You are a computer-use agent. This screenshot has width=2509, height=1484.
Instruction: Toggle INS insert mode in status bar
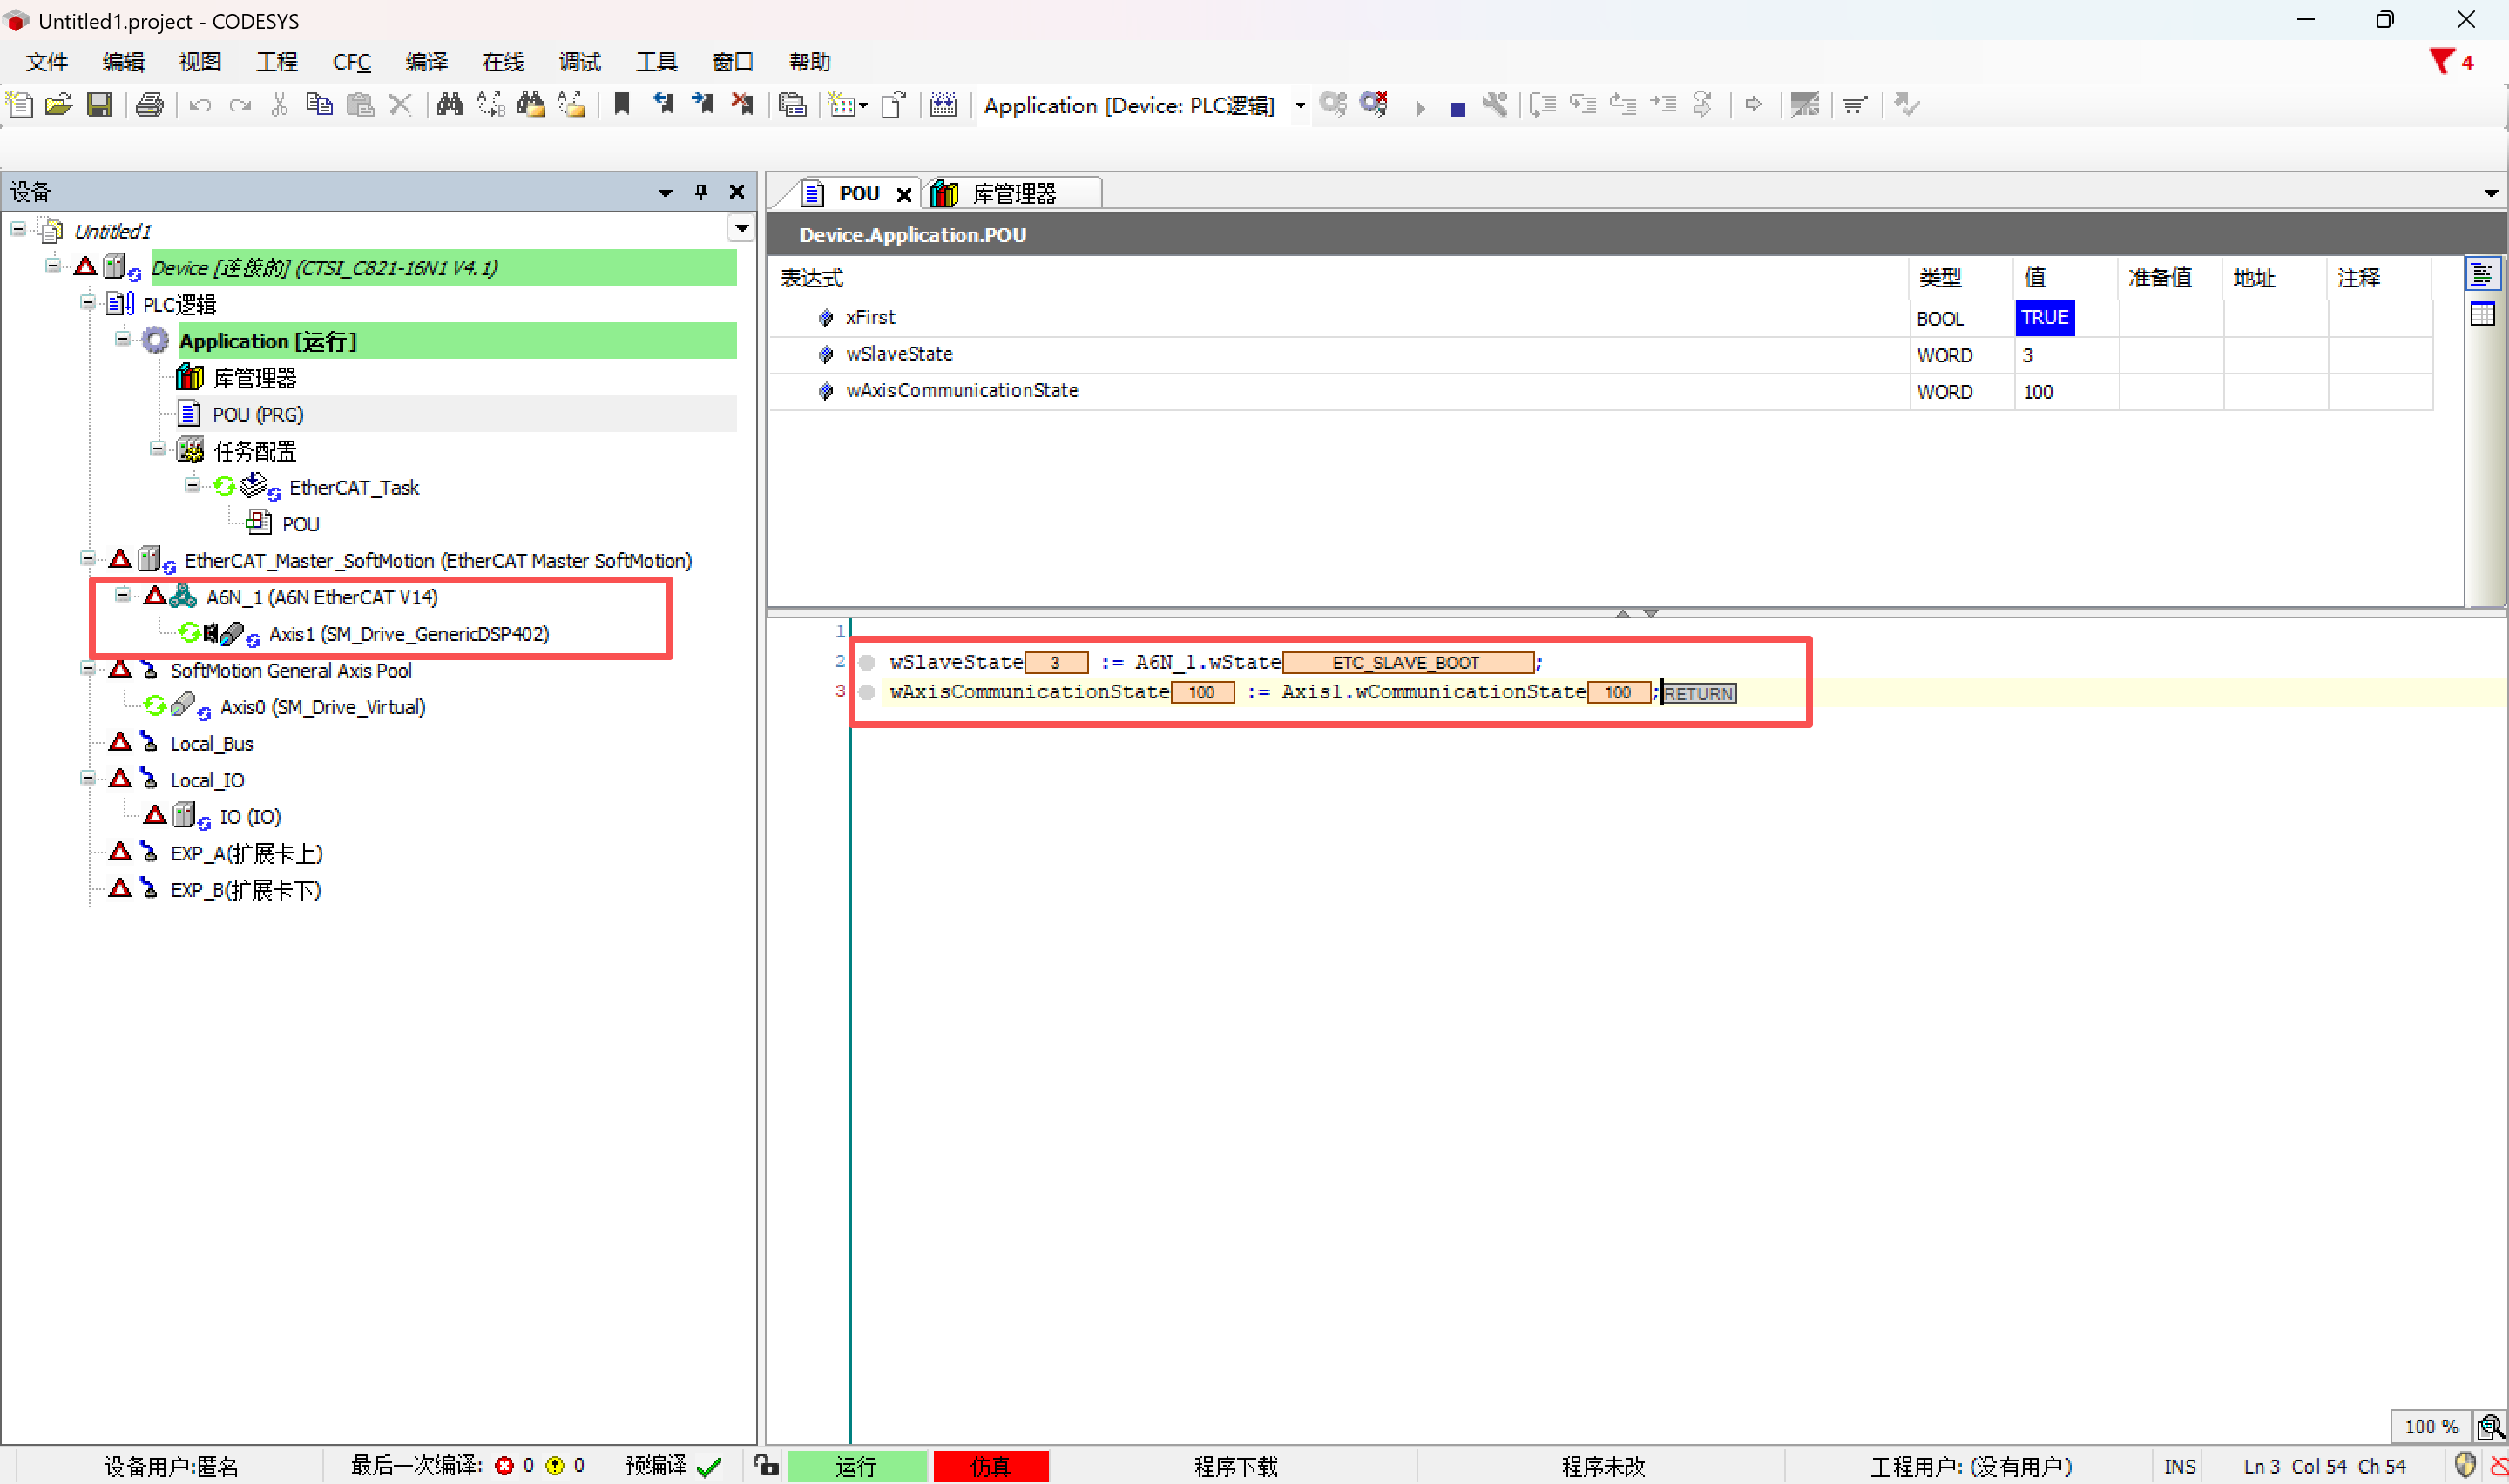(x=2180, y=1466)
